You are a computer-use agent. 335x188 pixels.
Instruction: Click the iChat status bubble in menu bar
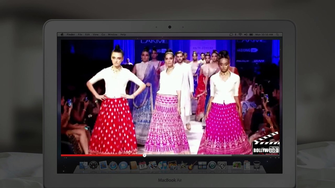click(231, 34)
